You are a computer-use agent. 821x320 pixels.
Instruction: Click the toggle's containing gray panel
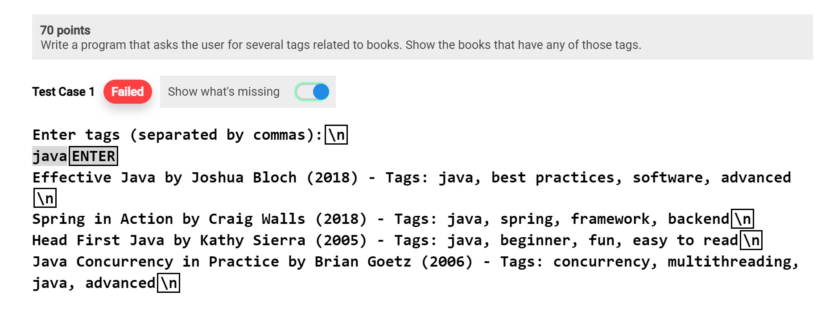point(248,92)
